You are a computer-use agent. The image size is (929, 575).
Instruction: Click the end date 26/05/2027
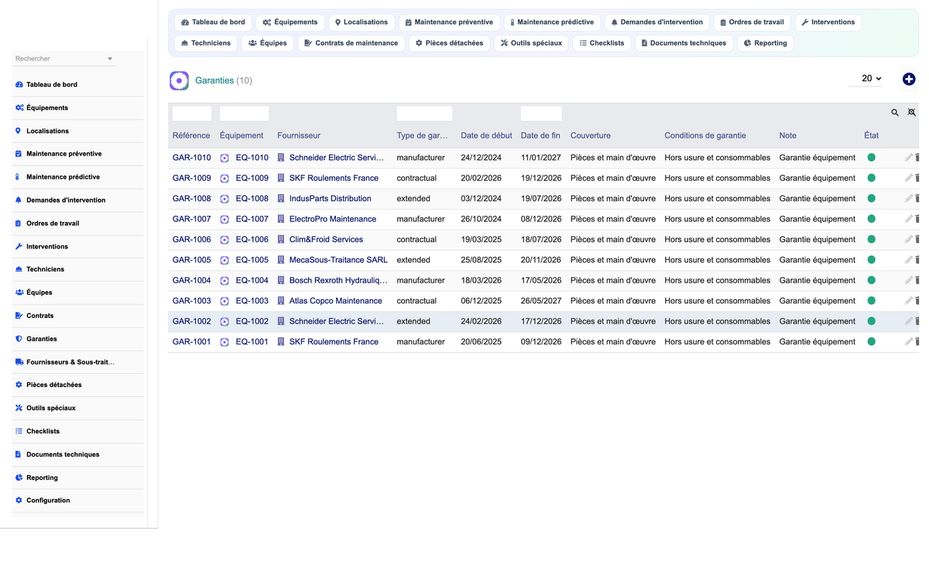pyautogui.click(x=541, y=301)
